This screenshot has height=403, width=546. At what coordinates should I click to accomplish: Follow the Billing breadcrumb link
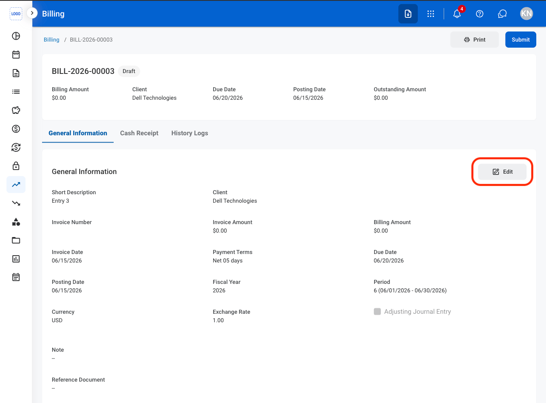tap(51, 40)
